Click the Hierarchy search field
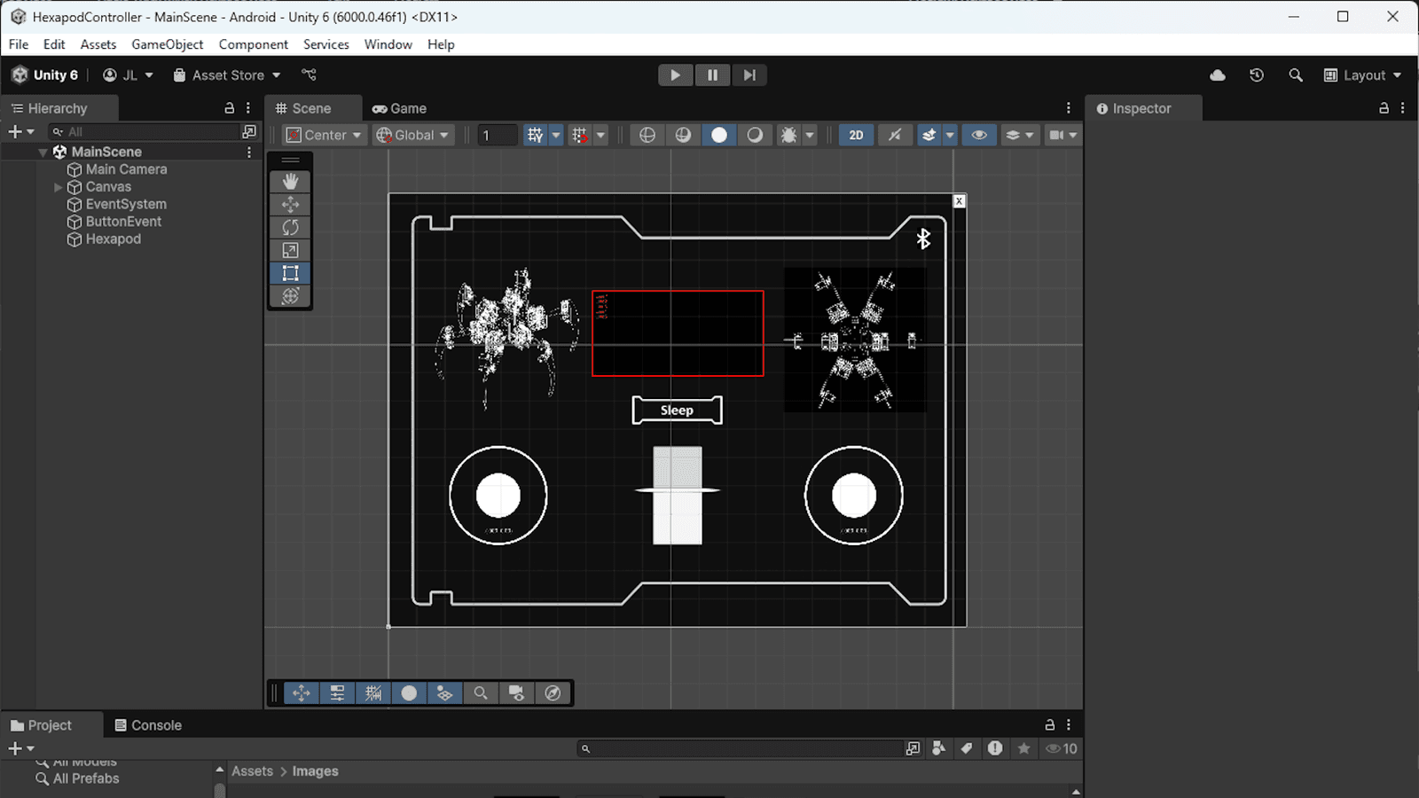The height and width of the screenshot is (798, 1419). (145, 131)
